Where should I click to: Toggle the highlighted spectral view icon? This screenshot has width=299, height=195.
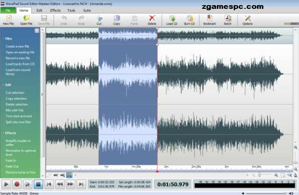pos(69,175)
